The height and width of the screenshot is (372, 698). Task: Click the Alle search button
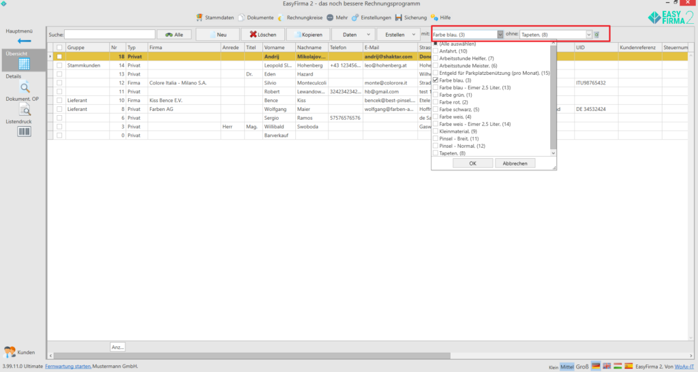(174, 34)
